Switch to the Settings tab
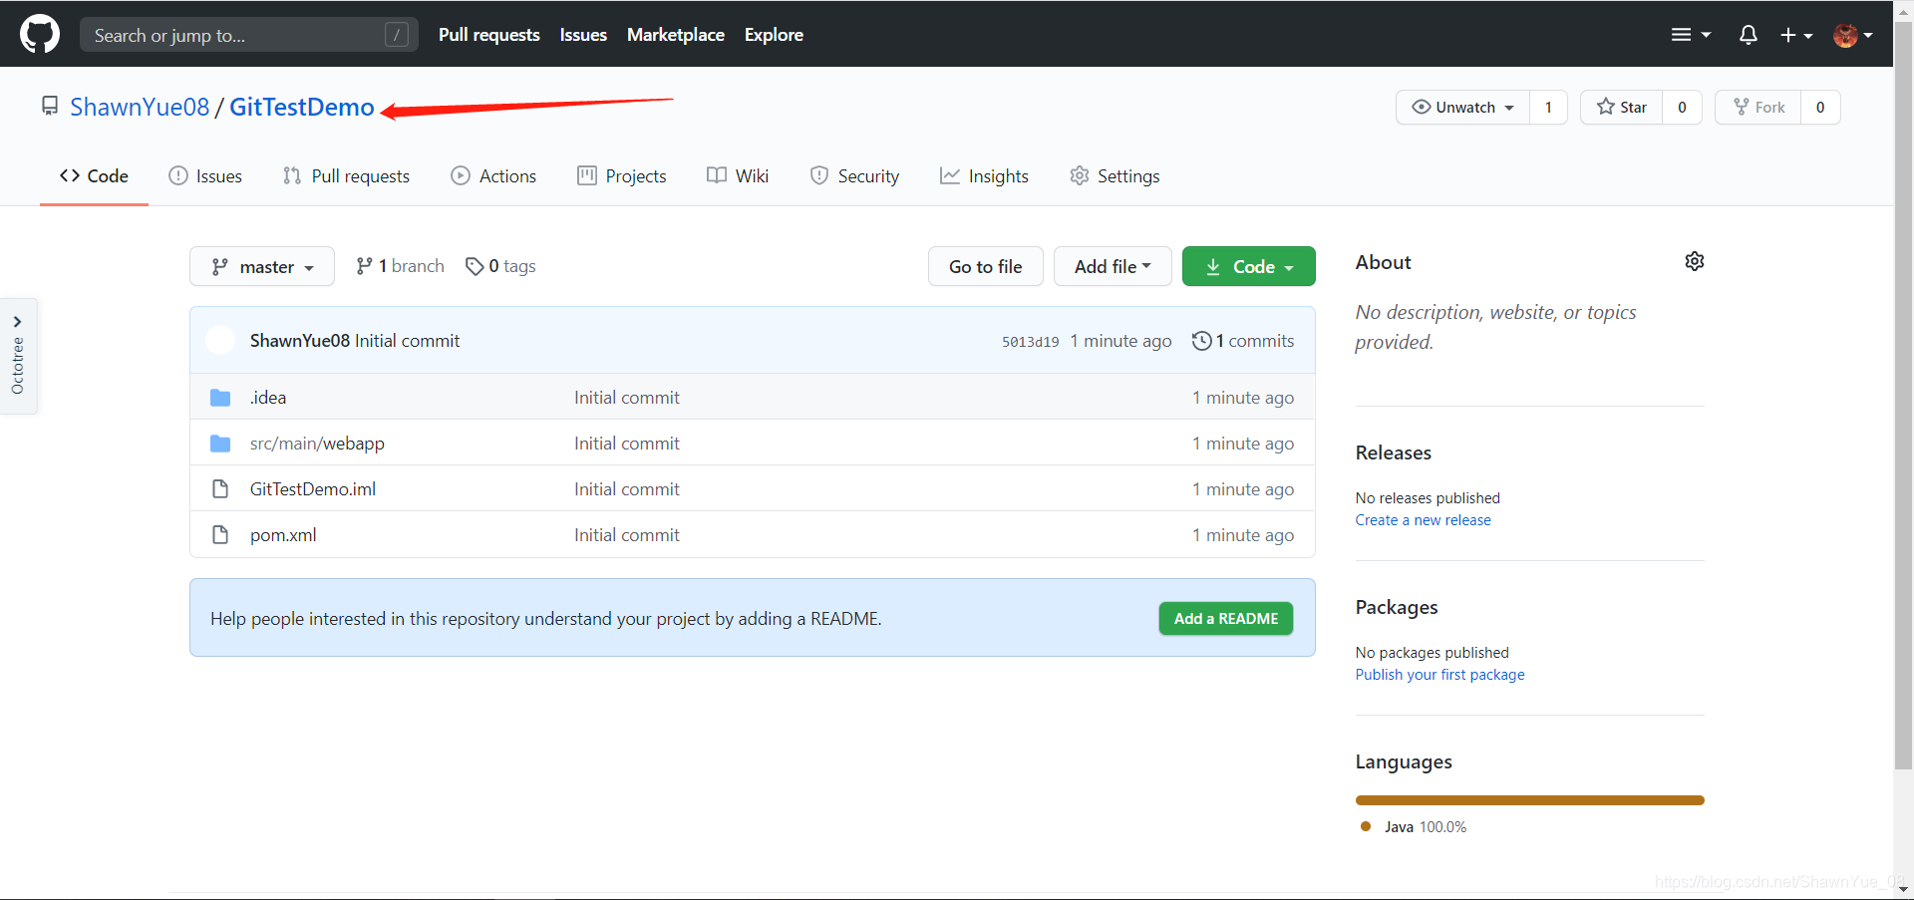The width and height of the screenshot is (1914, 900). click(1115, 176)
